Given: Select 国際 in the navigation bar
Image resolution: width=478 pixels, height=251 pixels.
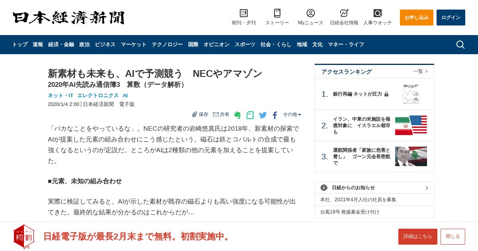Looking at the screenshot, I should [x=193, y=45].
